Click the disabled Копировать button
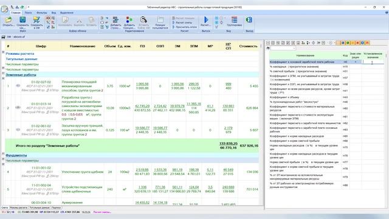The height and width of the screenshot is (219, 389). (65, 21)
